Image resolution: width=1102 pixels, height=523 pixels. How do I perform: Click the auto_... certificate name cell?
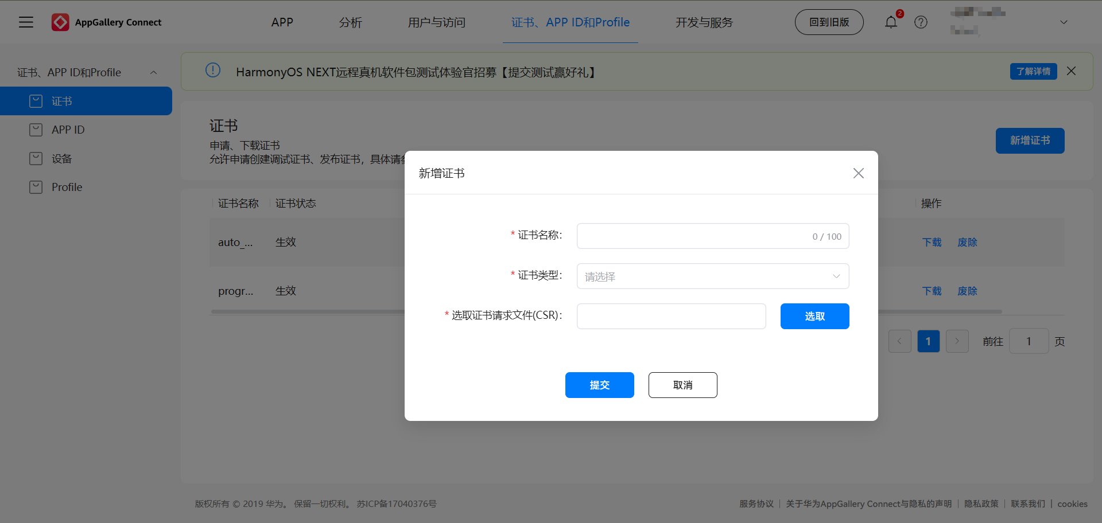235,243
